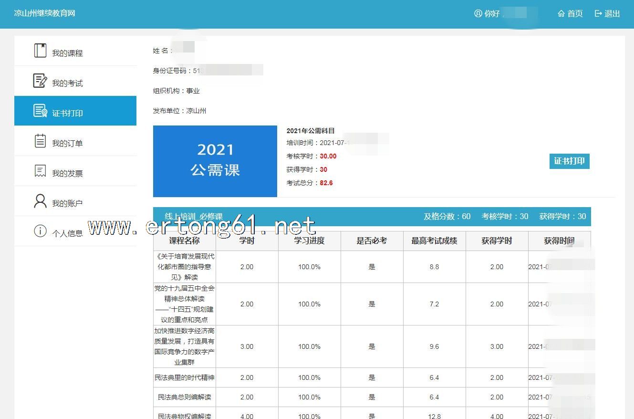Click the 凉山州继续教育网 site title
Viewport: 634px width, 419px height.
click(x=45, y=13)
